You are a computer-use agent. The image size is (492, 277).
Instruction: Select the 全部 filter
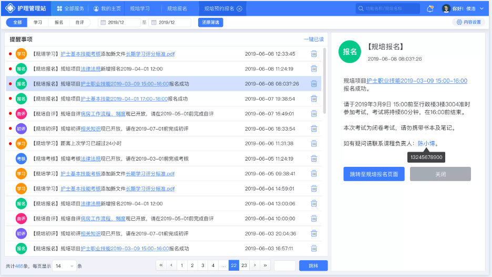[17, 23]
